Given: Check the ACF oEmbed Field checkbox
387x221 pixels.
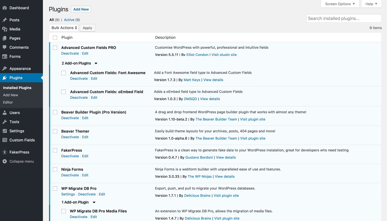Looking at the screenshot, I should coord(64,92).
